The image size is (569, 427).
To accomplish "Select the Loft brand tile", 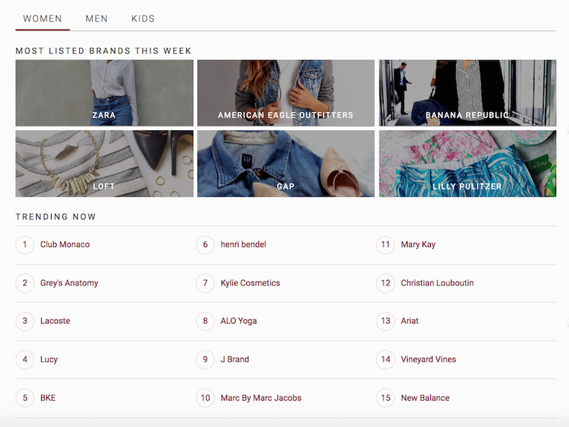I will [104, 163].
